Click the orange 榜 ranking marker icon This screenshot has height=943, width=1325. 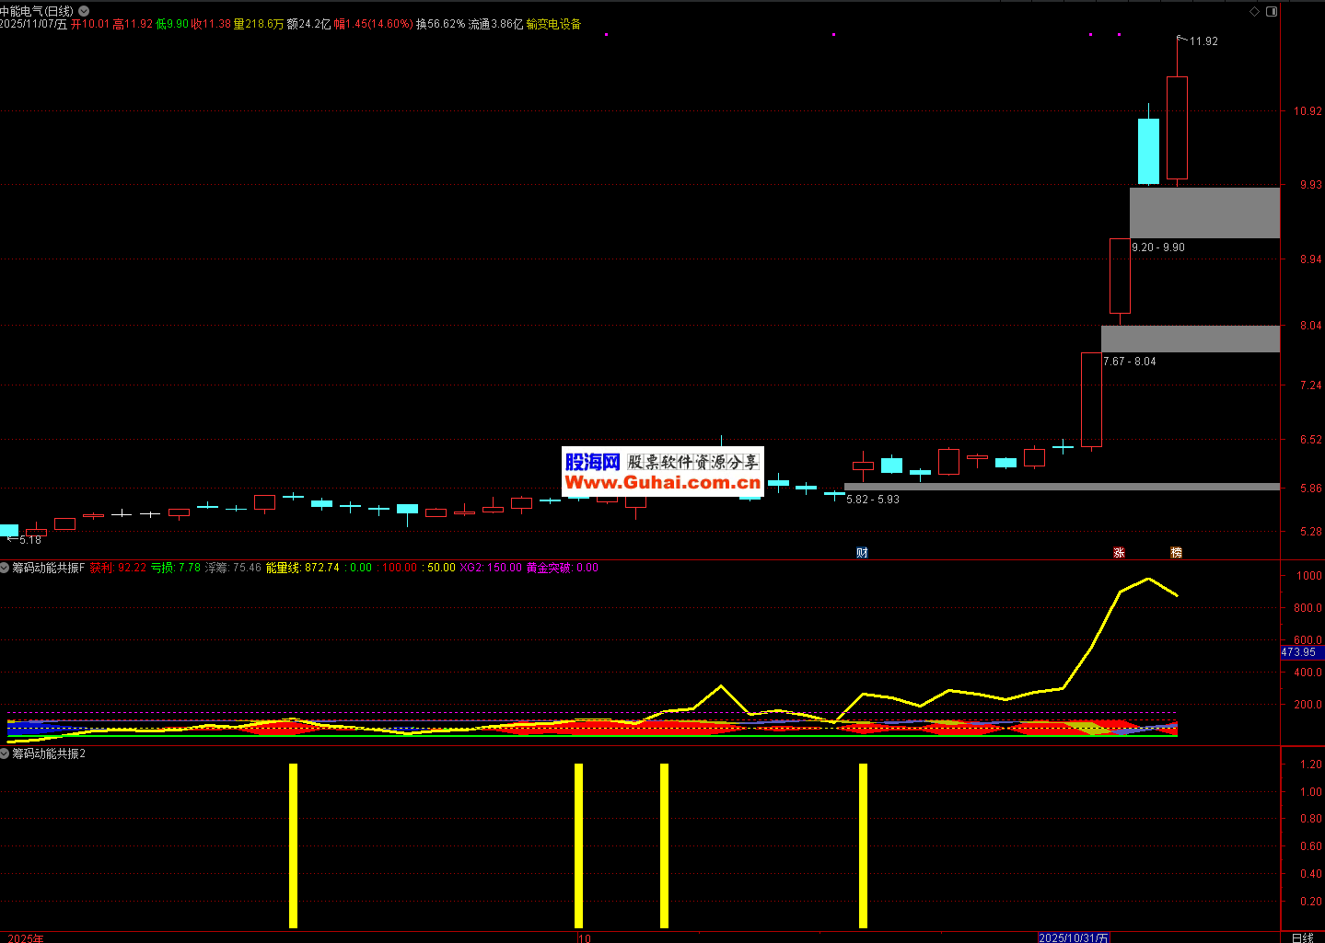click(1176, 552)
